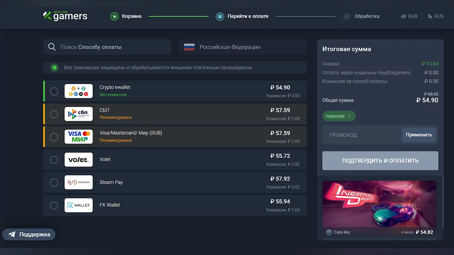Viewport: 454px width, 255px height.
Task: Click the Keys for Gamers logo
Action: pos(65,16)
